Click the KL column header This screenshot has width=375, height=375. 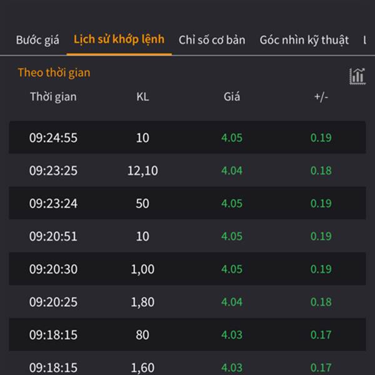pyautogui.click(x=142, y=97)
